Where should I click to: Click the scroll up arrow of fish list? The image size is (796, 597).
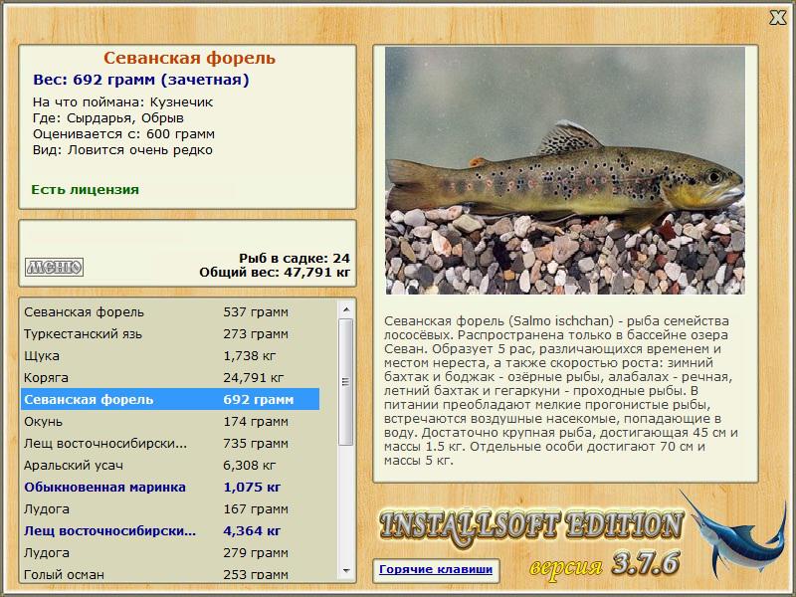(x=346, y=309)
